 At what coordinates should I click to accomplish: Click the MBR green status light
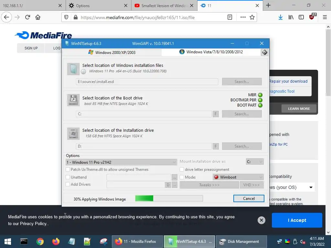260,95
